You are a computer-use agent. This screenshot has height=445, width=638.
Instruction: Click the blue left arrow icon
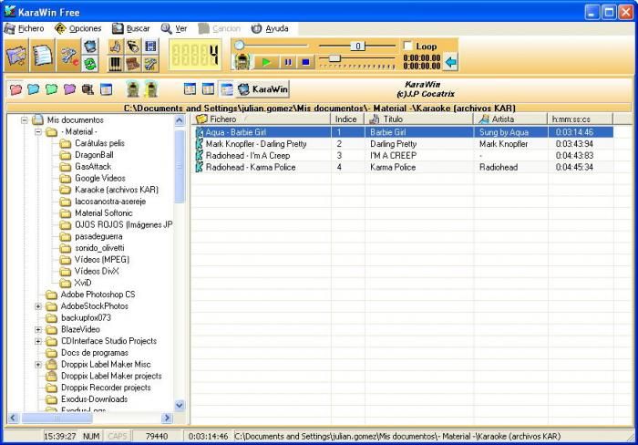[450, 62]
